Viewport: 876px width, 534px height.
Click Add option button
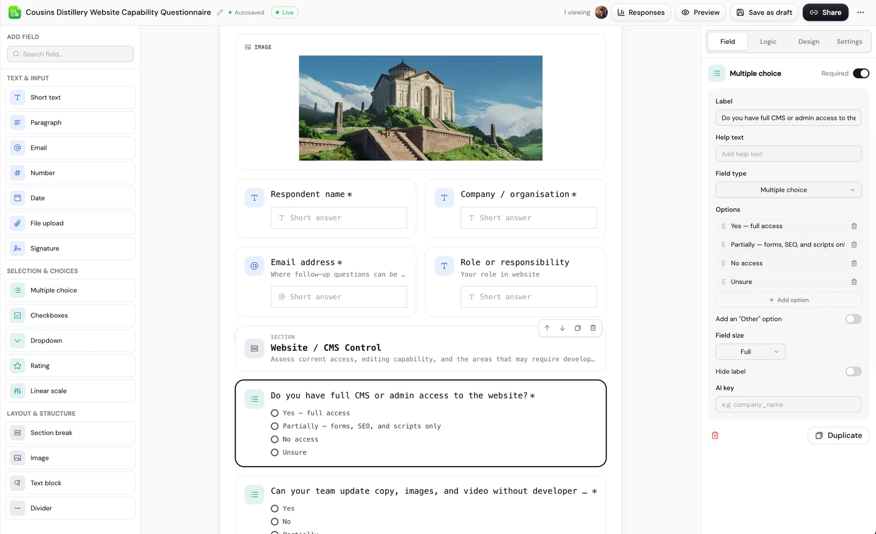click(788, 300)
